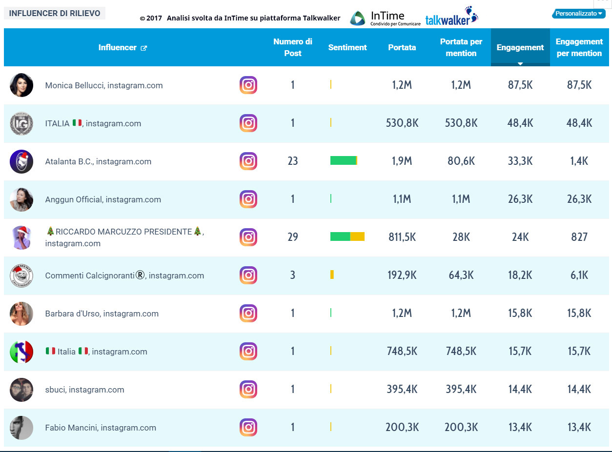The width and height of the screenshot is (612, 452).
Task: Click 13,4K in Engagement column
Action: [x=520, y=427]
